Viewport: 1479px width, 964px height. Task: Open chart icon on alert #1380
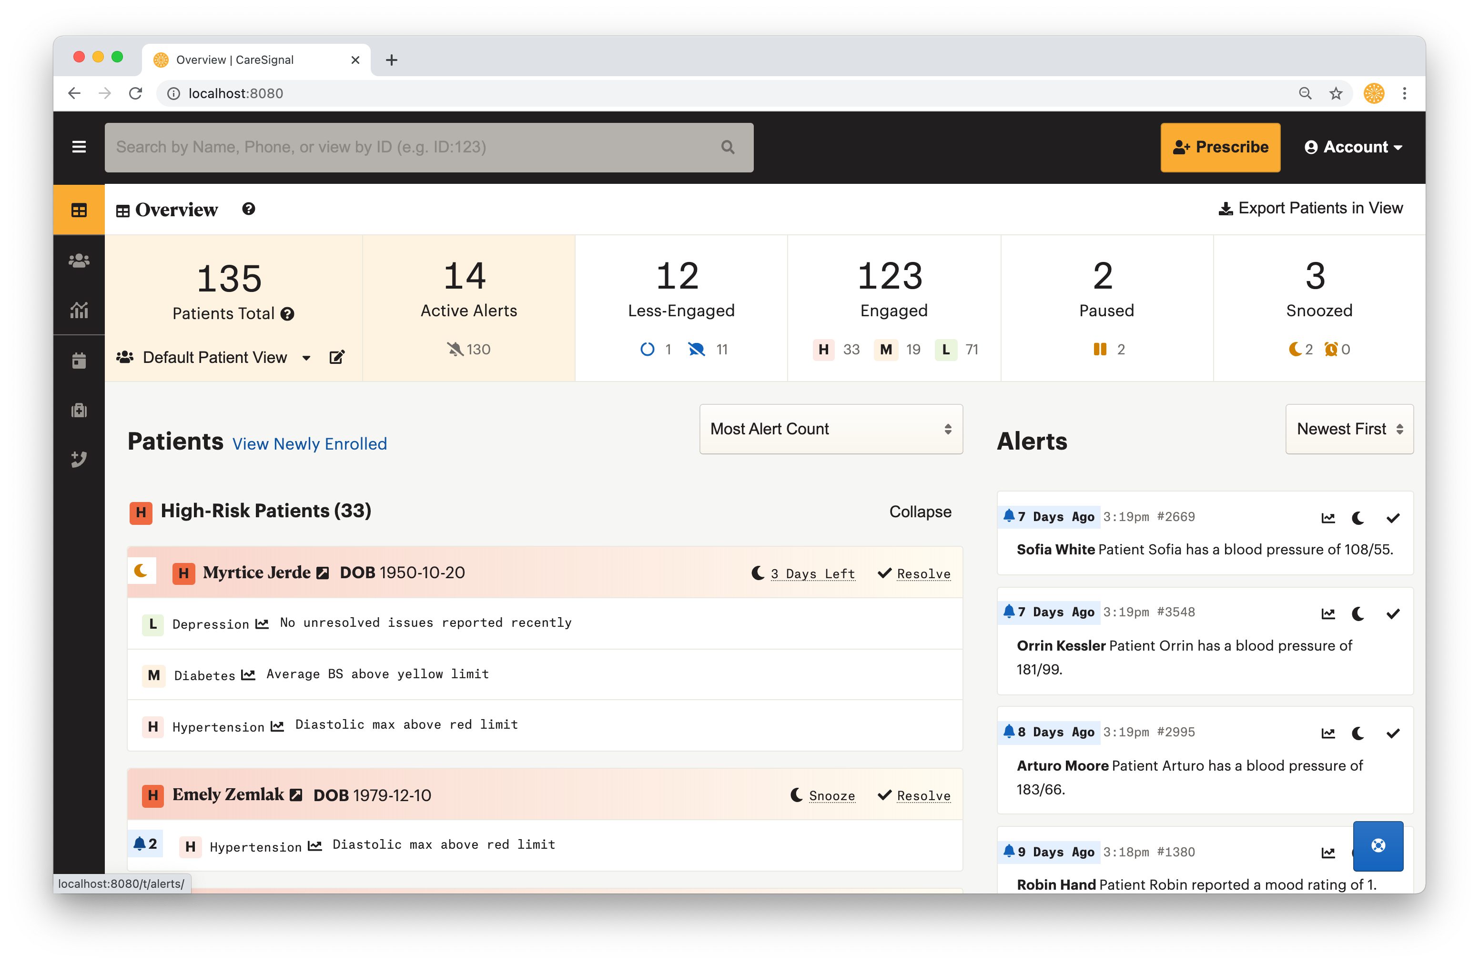(x=1328, y=853)
